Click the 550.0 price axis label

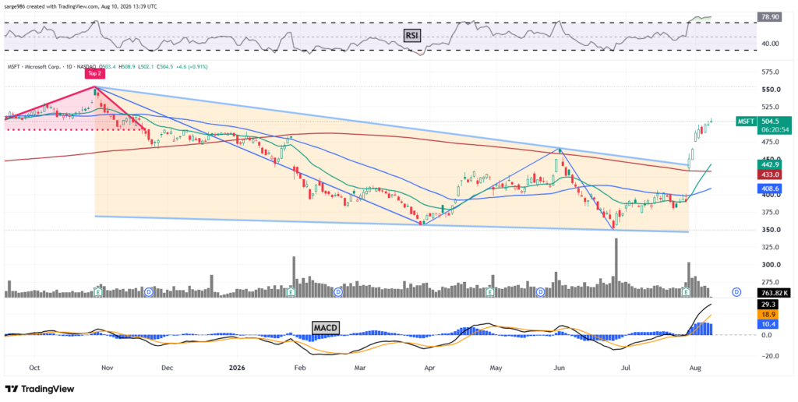[x=770, y=90]
